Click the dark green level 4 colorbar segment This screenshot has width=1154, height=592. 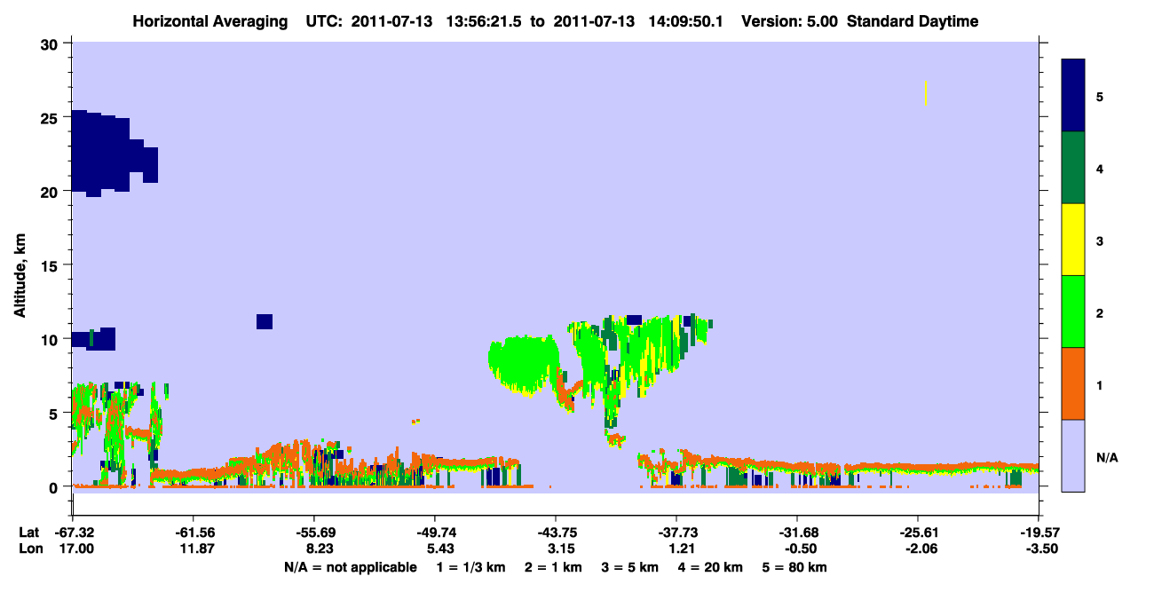point(1073,168)
